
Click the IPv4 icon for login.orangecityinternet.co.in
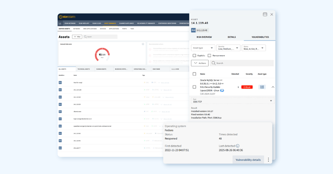[x=61, y=119]
